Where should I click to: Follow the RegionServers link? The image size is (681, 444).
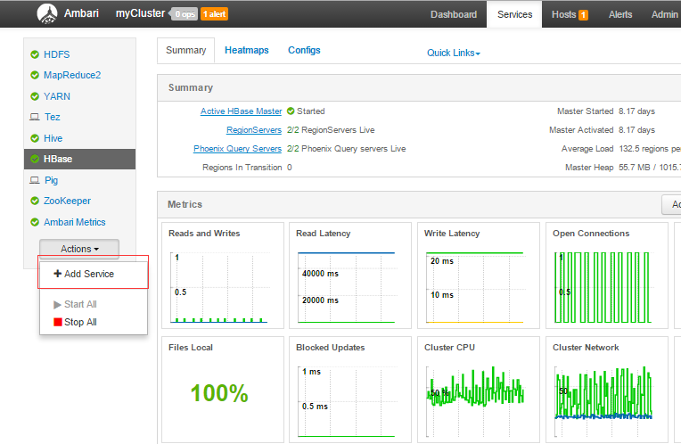[x=254, y=130]
